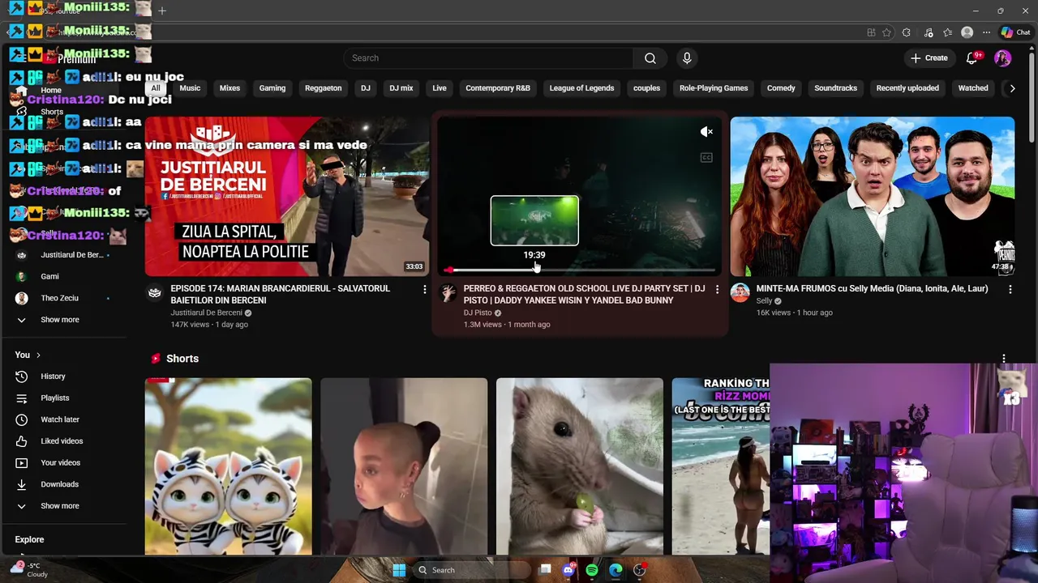This screenshot has height=583, width=1038.
Task: Open weather widget showing Cloudy
Action: pyautogui.click(x=28, y=570)
